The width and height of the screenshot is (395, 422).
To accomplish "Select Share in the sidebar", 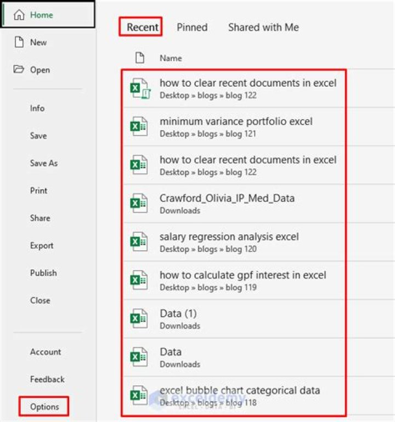I will [40, 218].
